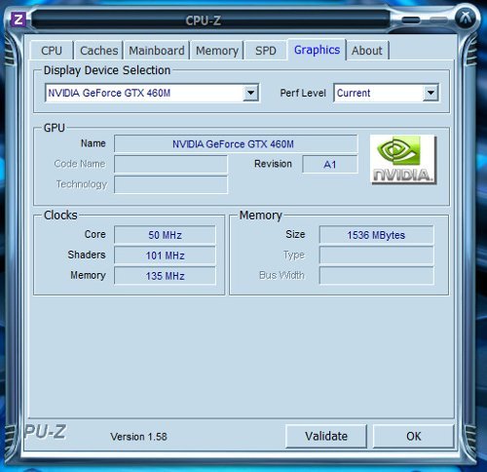Open the Perf Level dropdown arrow

[x=431, y=93]
